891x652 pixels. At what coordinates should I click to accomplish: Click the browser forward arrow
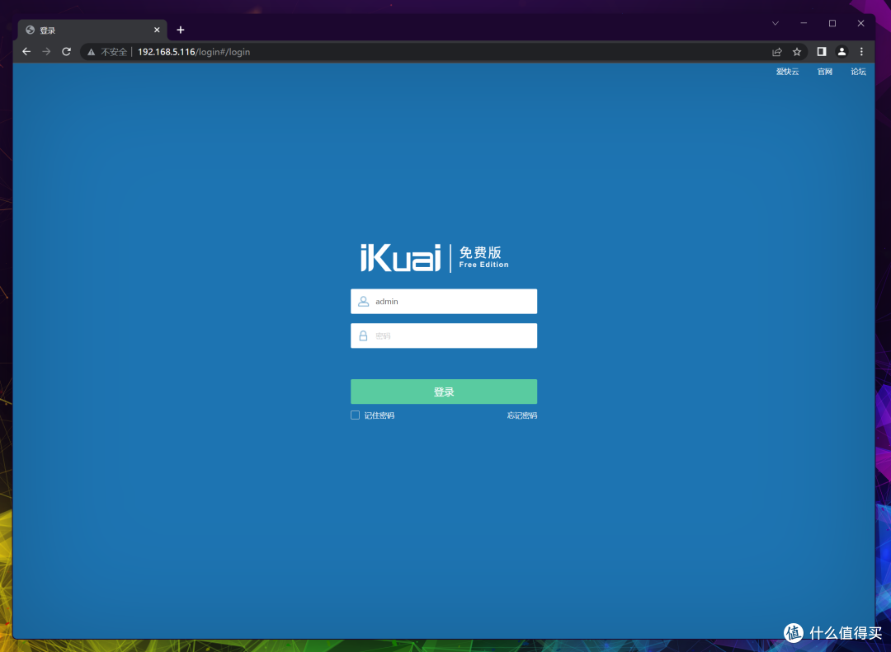(46, 52)
